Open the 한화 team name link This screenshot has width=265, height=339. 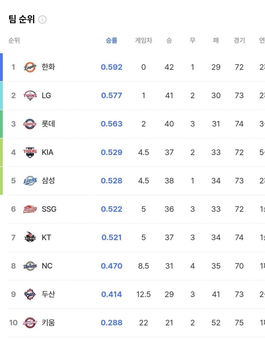48,67
